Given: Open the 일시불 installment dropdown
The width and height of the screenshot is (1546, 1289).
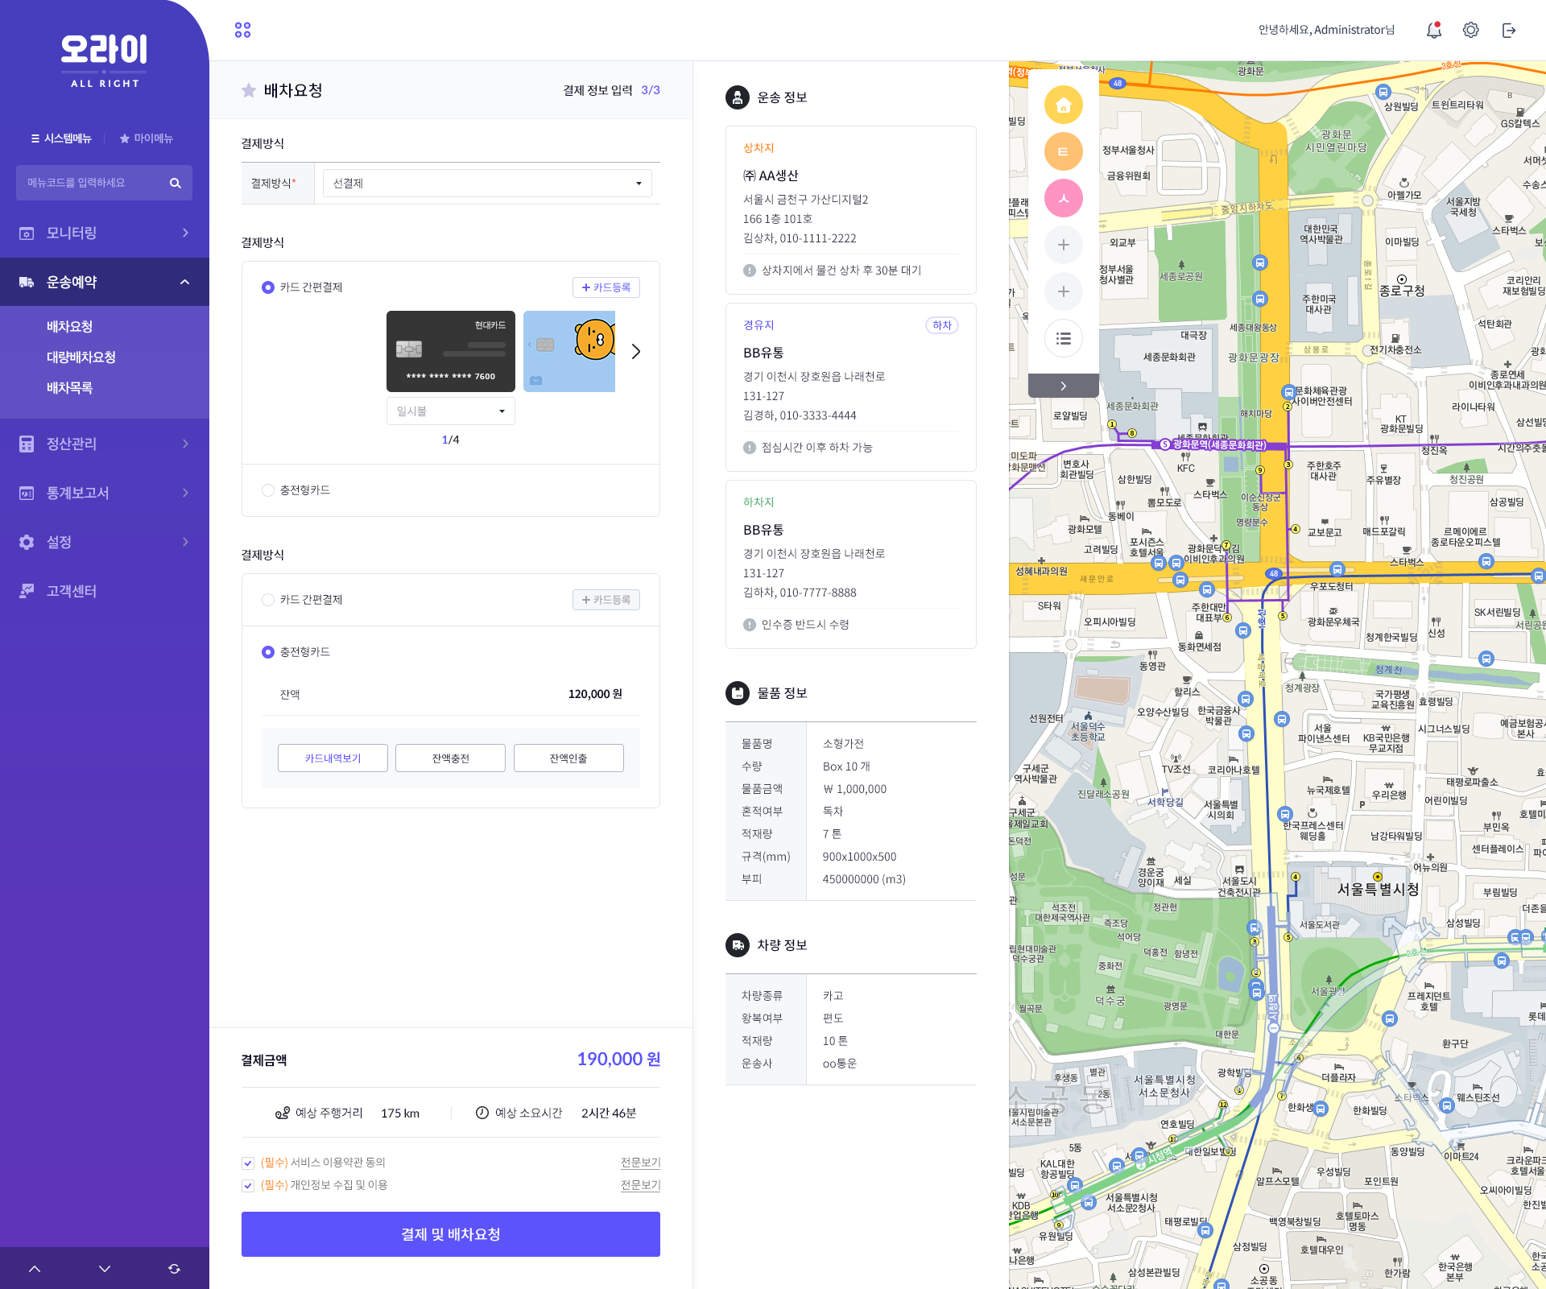Looking at the screenshot, I should click(450, 411).
